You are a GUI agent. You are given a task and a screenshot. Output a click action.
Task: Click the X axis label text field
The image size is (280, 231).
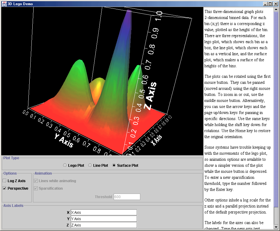104,212
